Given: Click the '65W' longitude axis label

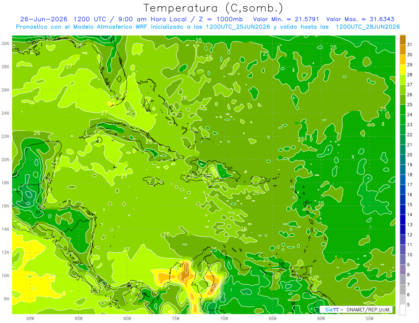Looking at the screenshot, I should pyautogui.click(x=273, y=318).
